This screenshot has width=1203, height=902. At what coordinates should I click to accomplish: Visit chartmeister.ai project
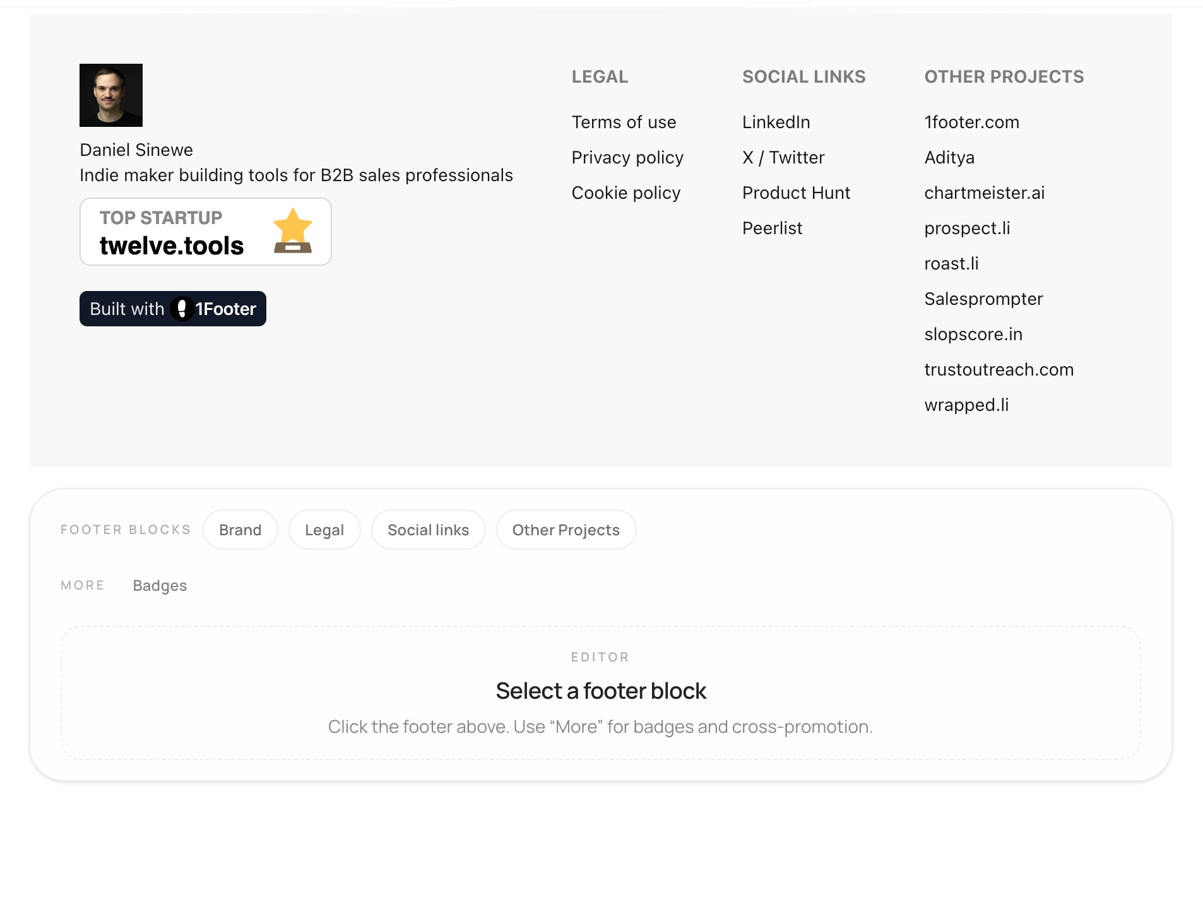pos(984,193)
